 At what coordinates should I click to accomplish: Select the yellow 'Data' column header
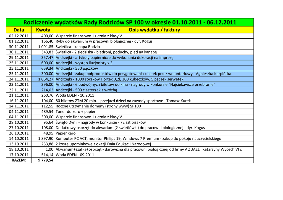click(19, 30)
